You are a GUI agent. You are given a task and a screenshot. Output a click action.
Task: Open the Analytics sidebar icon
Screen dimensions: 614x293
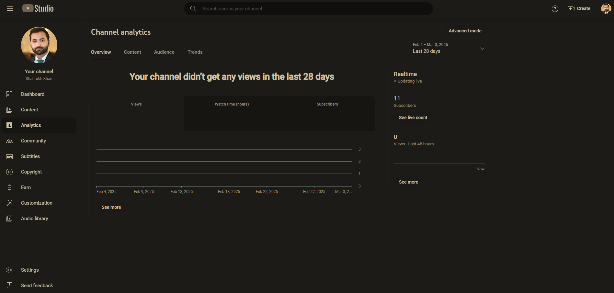pyautogui.click(x=9, y=125)
